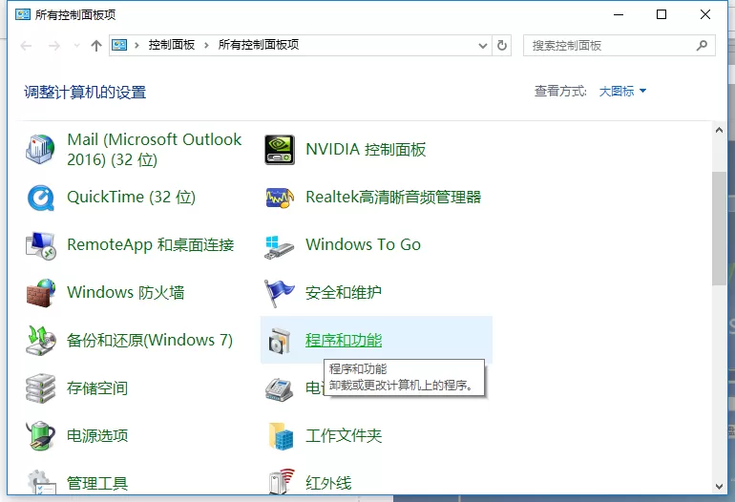Screen dimensions: 735x502
Task: Open the 大图标 view mode dropdown
Action: (622, 91)
